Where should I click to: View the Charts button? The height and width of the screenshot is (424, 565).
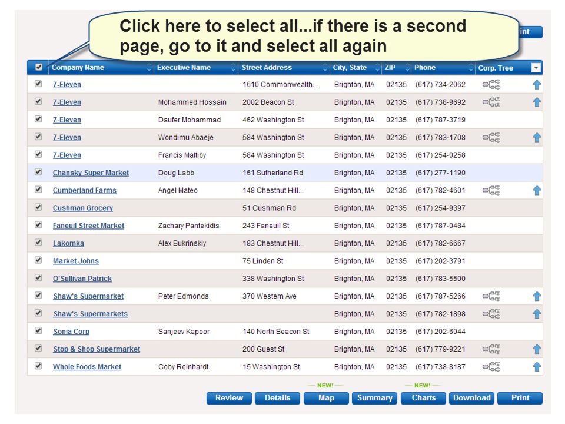[x=423, y=398]
